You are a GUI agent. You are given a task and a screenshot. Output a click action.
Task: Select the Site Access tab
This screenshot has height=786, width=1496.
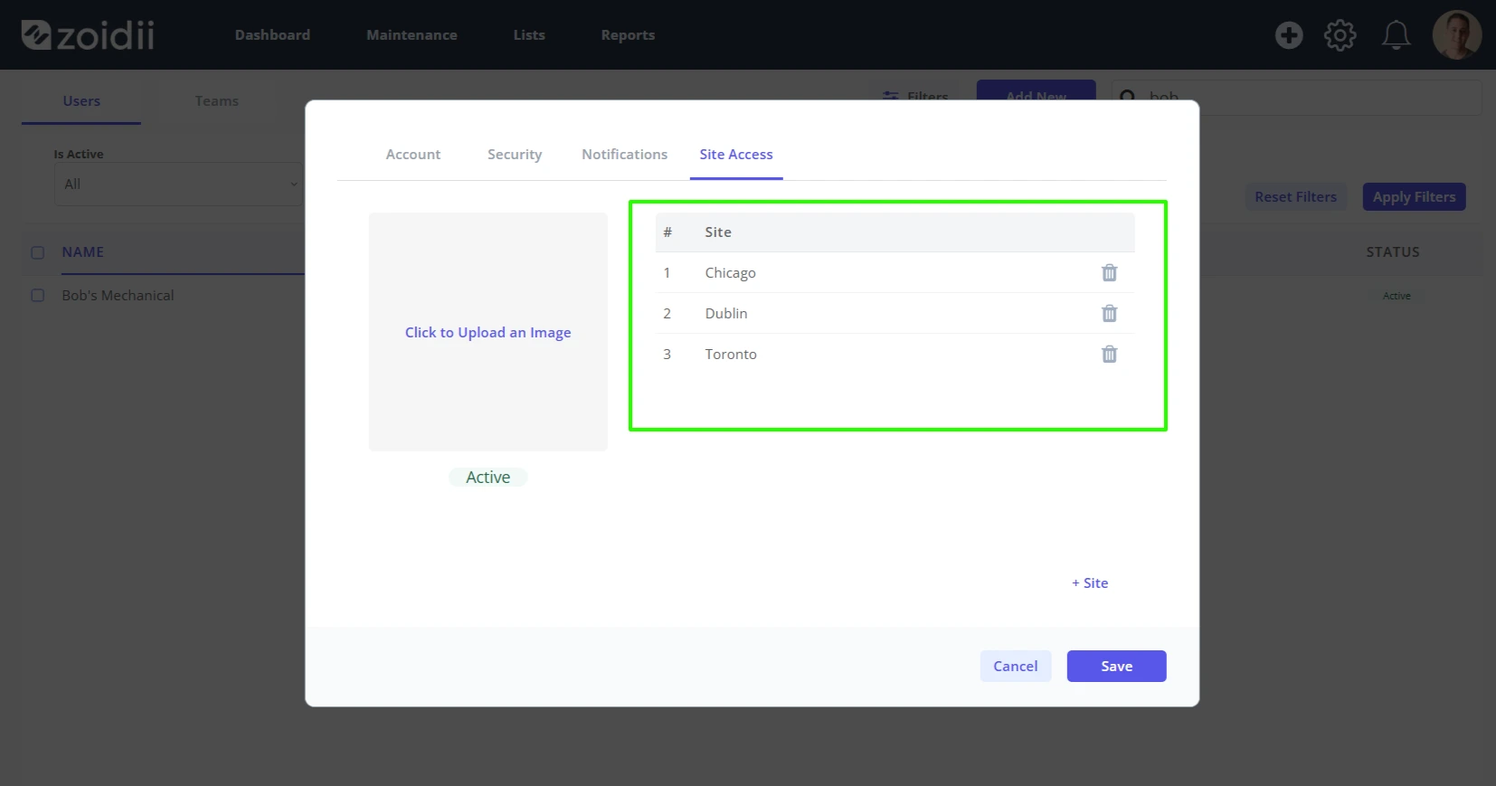coord(736,155)
